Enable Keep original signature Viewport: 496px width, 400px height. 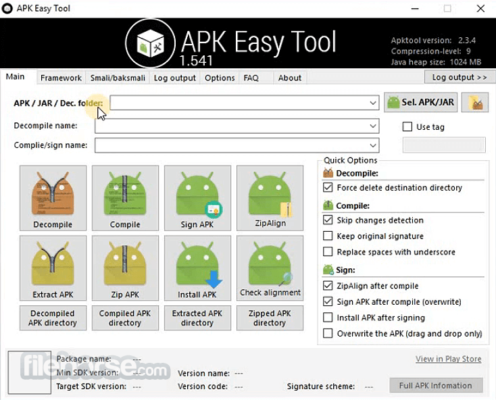tap(328, 236)
